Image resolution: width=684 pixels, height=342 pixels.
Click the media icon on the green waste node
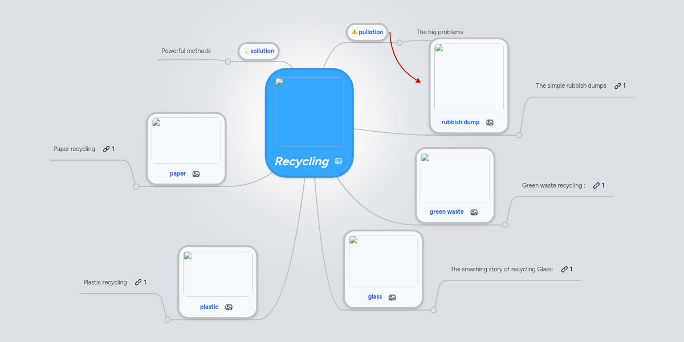[x=474, y=211]
